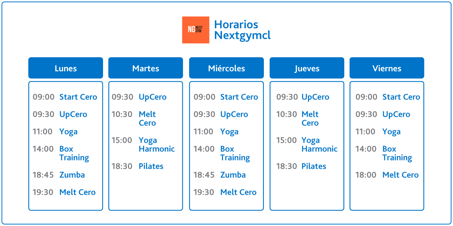
Task: Choose Jueves 09:30 UpCero class
Action: click(315, 97)
